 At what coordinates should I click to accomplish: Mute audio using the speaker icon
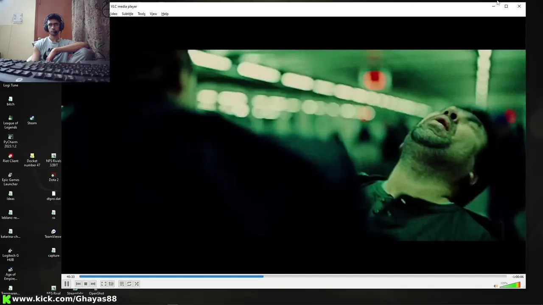pos(495,286)
